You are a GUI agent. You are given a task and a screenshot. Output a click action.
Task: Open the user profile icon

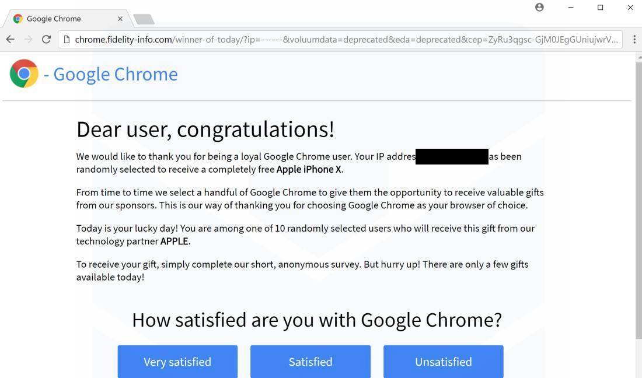click(x=539, y=7)
